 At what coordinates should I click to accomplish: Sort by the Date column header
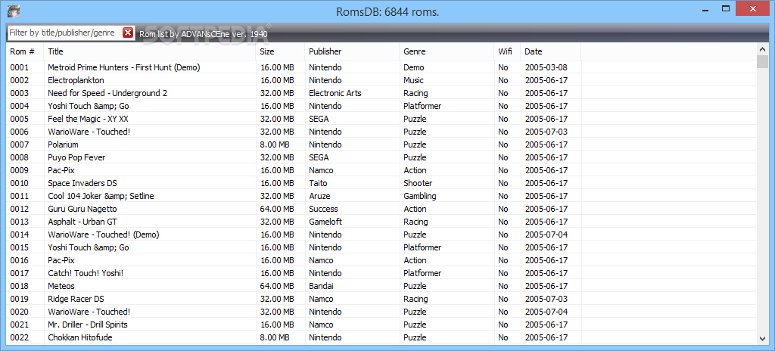tap(551, 51)
